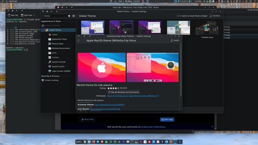Image resolution: width=258 pixels, height=145 pixels.
Task: Click the enable push notifications link
Action: (153, 127)
